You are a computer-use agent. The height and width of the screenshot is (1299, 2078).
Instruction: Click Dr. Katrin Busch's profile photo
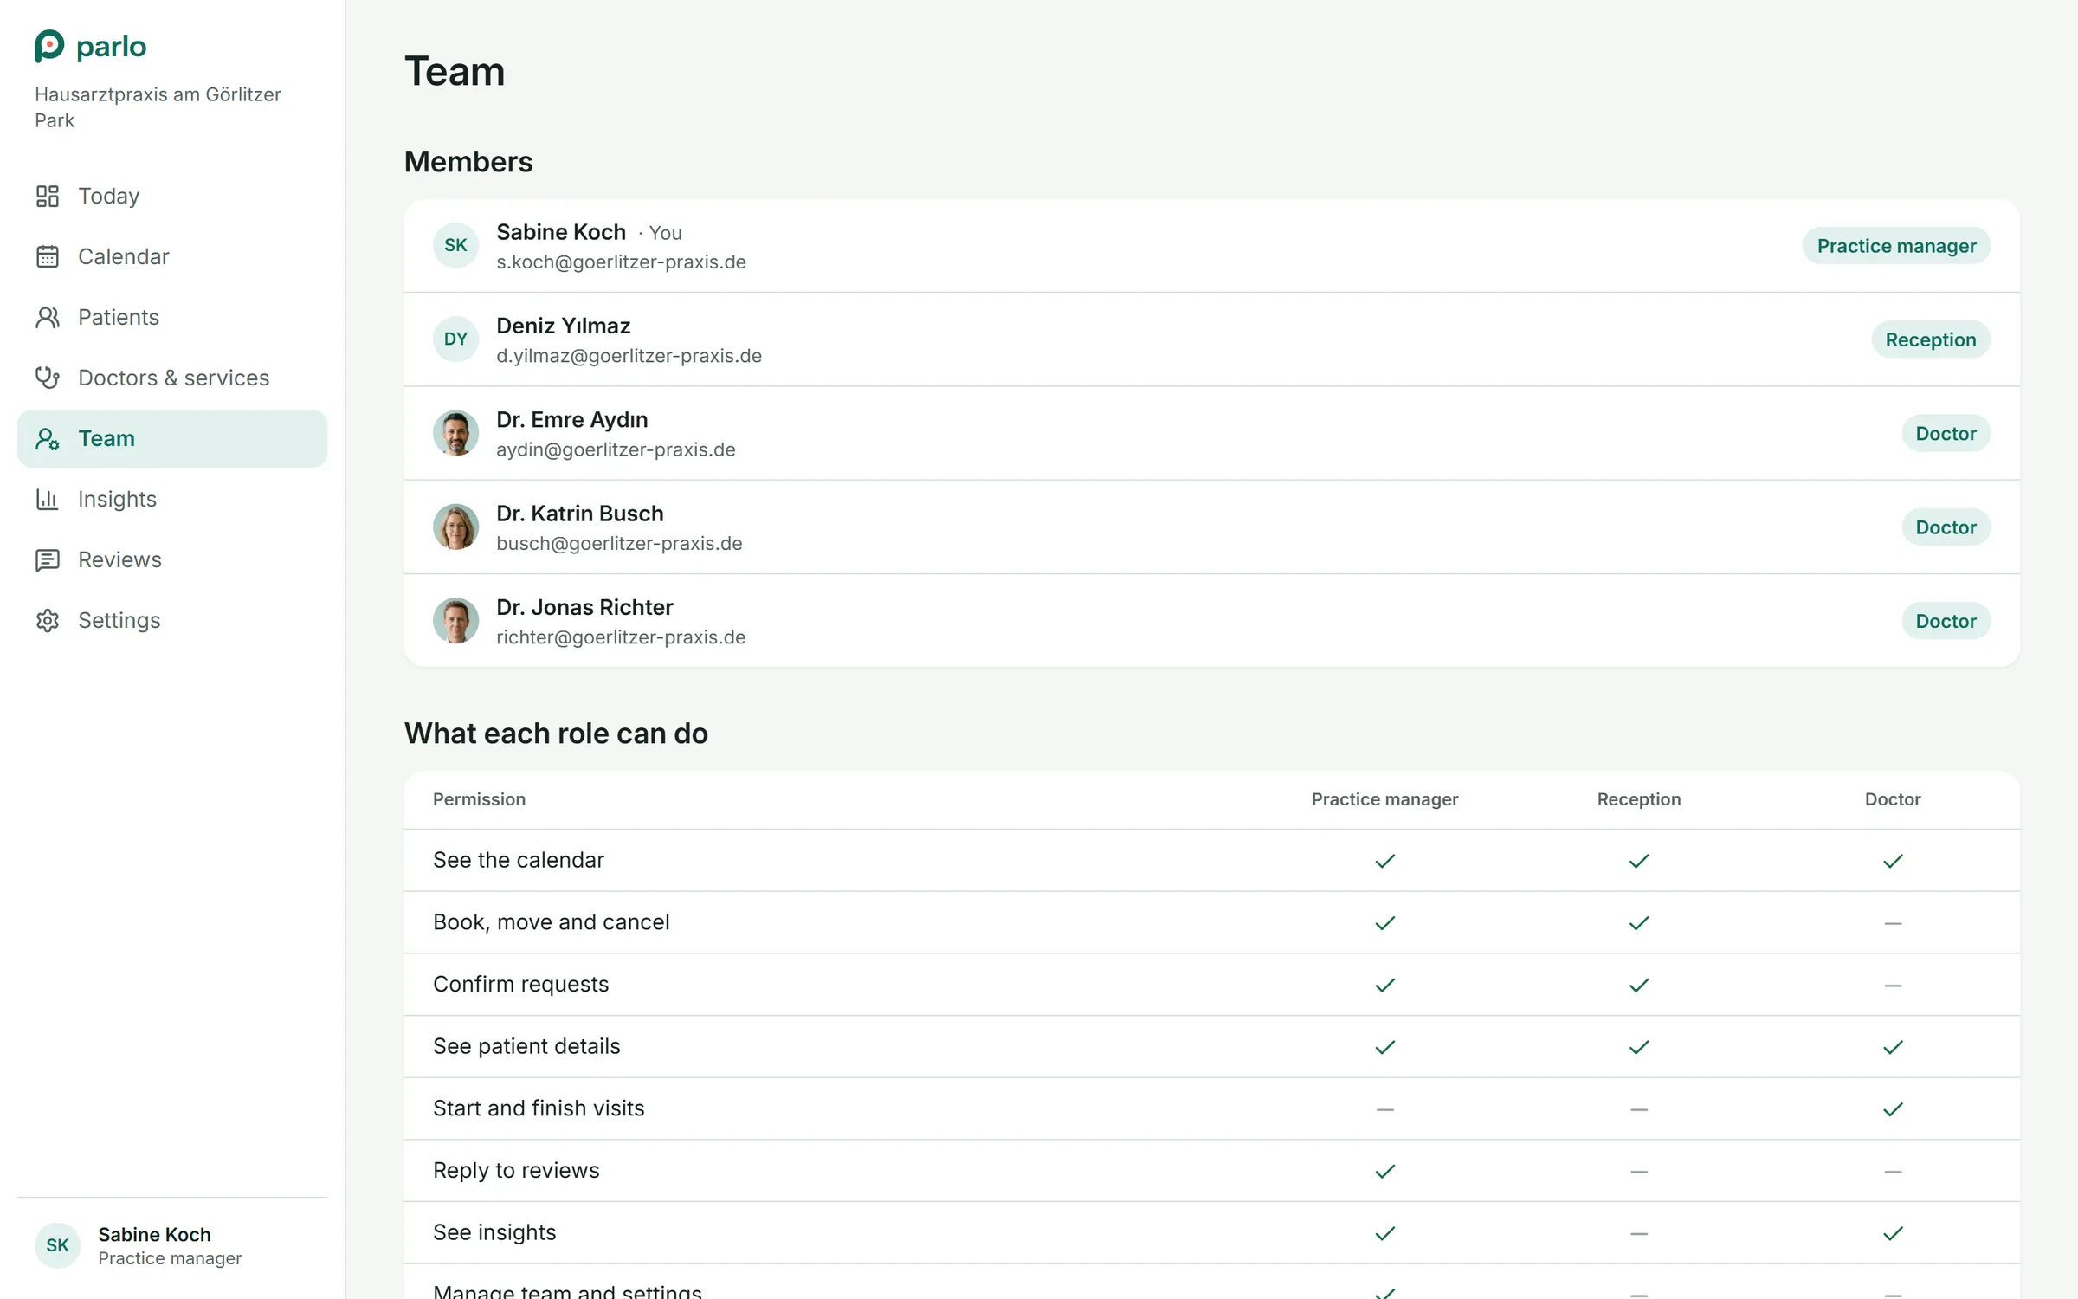click(x=455, y=527)
